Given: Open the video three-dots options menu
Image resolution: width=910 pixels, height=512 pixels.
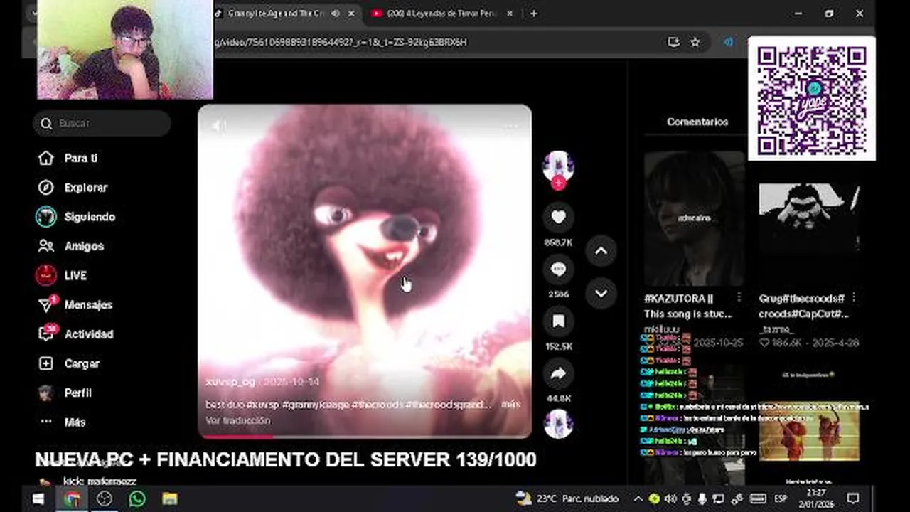Looking at the screenshot, I should tap(510, 126).
